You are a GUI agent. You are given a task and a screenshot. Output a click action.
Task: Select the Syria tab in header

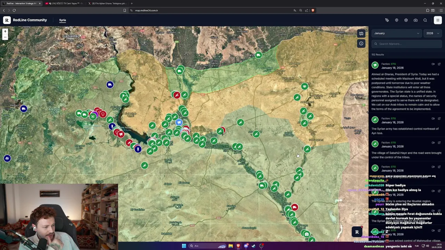point(63,20)
